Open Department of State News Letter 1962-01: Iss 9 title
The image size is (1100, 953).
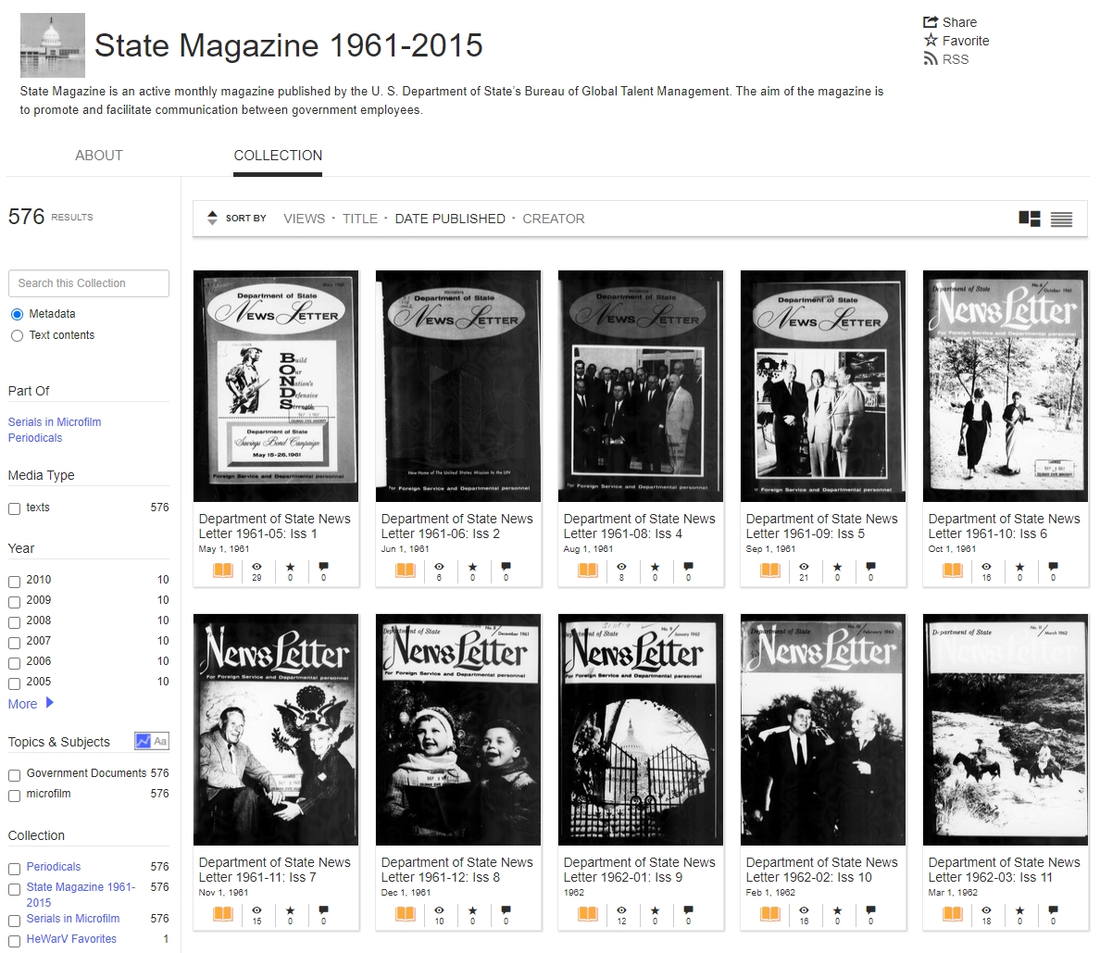tap(639, 871)
